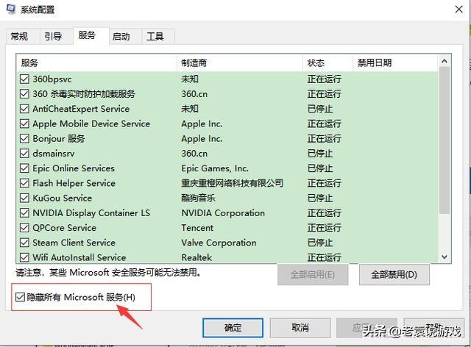Image resolution: width=471 pixels, height=347 pixels.
Task: Click the Tencent manufacturer cell
Action: coord(197,228)
